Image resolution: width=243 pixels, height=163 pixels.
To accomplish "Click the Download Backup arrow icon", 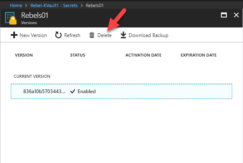I will coord(123,35).
